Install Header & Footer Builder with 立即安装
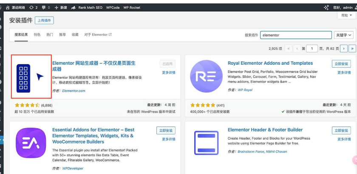This screenshot has width=357, height=174. click(x=341, y=131)
